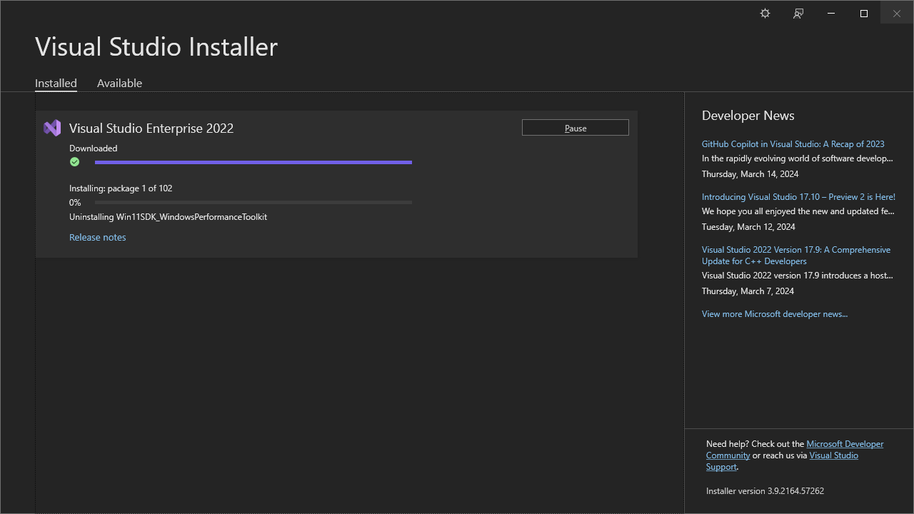Visit the Microsoft Developer Community link
Image resolution: width=914 pixels, height=514 pixels.
(845, 443)
